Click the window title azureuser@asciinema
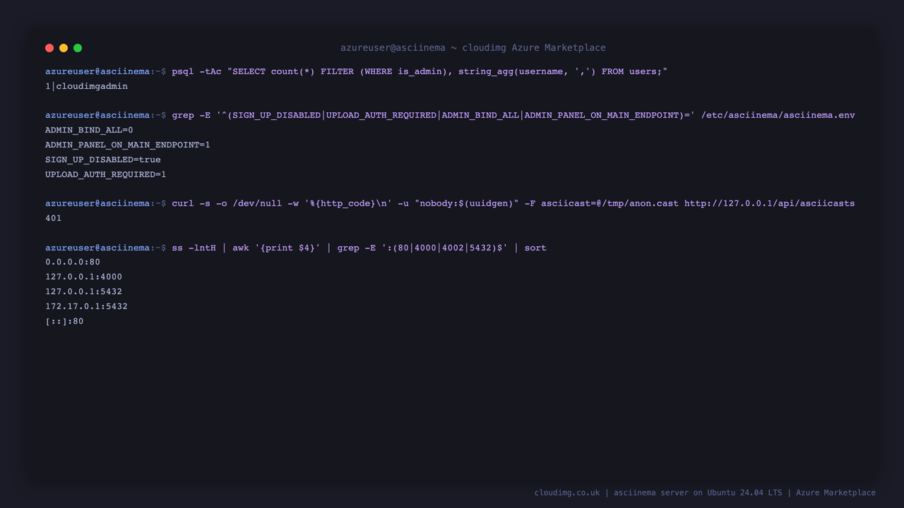 pos(473,48)
